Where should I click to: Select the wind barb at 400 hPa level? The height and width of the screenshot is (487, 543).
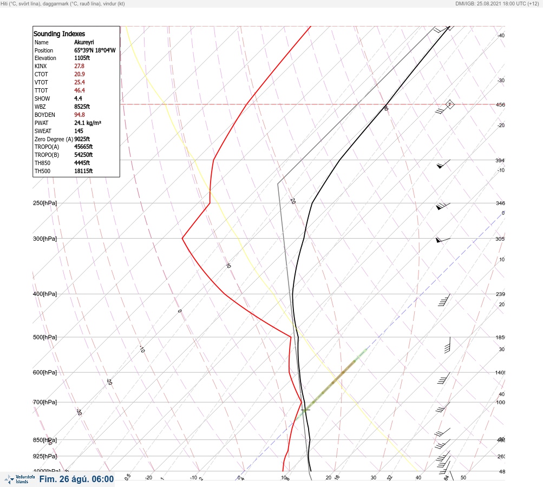444,300
